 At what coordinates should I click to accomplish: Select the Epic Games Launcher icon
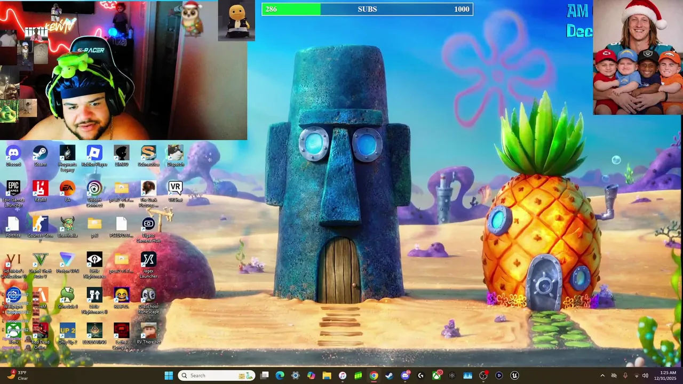click(13, 194)
